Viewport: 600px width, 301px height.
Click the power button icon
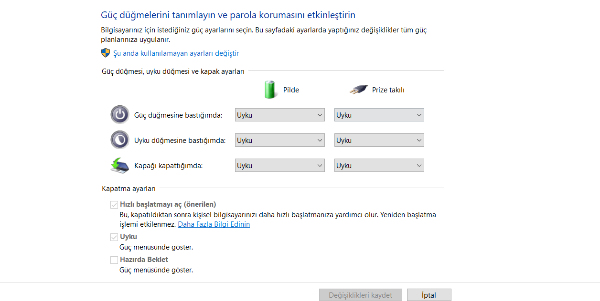120,114
